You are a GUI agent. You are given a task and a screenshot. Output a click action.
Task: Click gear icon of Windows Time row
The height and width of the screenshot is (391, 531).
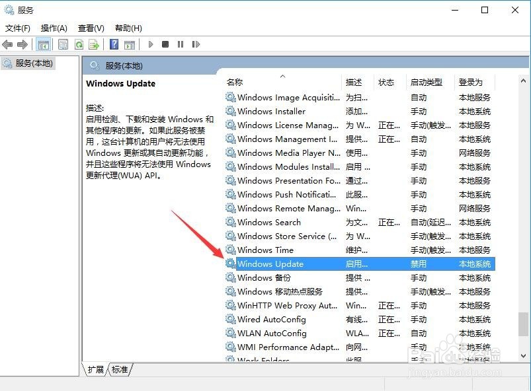(x=231, y=250)
